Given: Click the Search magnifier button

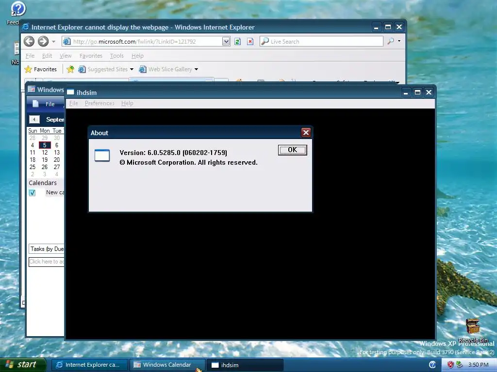Looking at the screenshot, I should 391,41.
